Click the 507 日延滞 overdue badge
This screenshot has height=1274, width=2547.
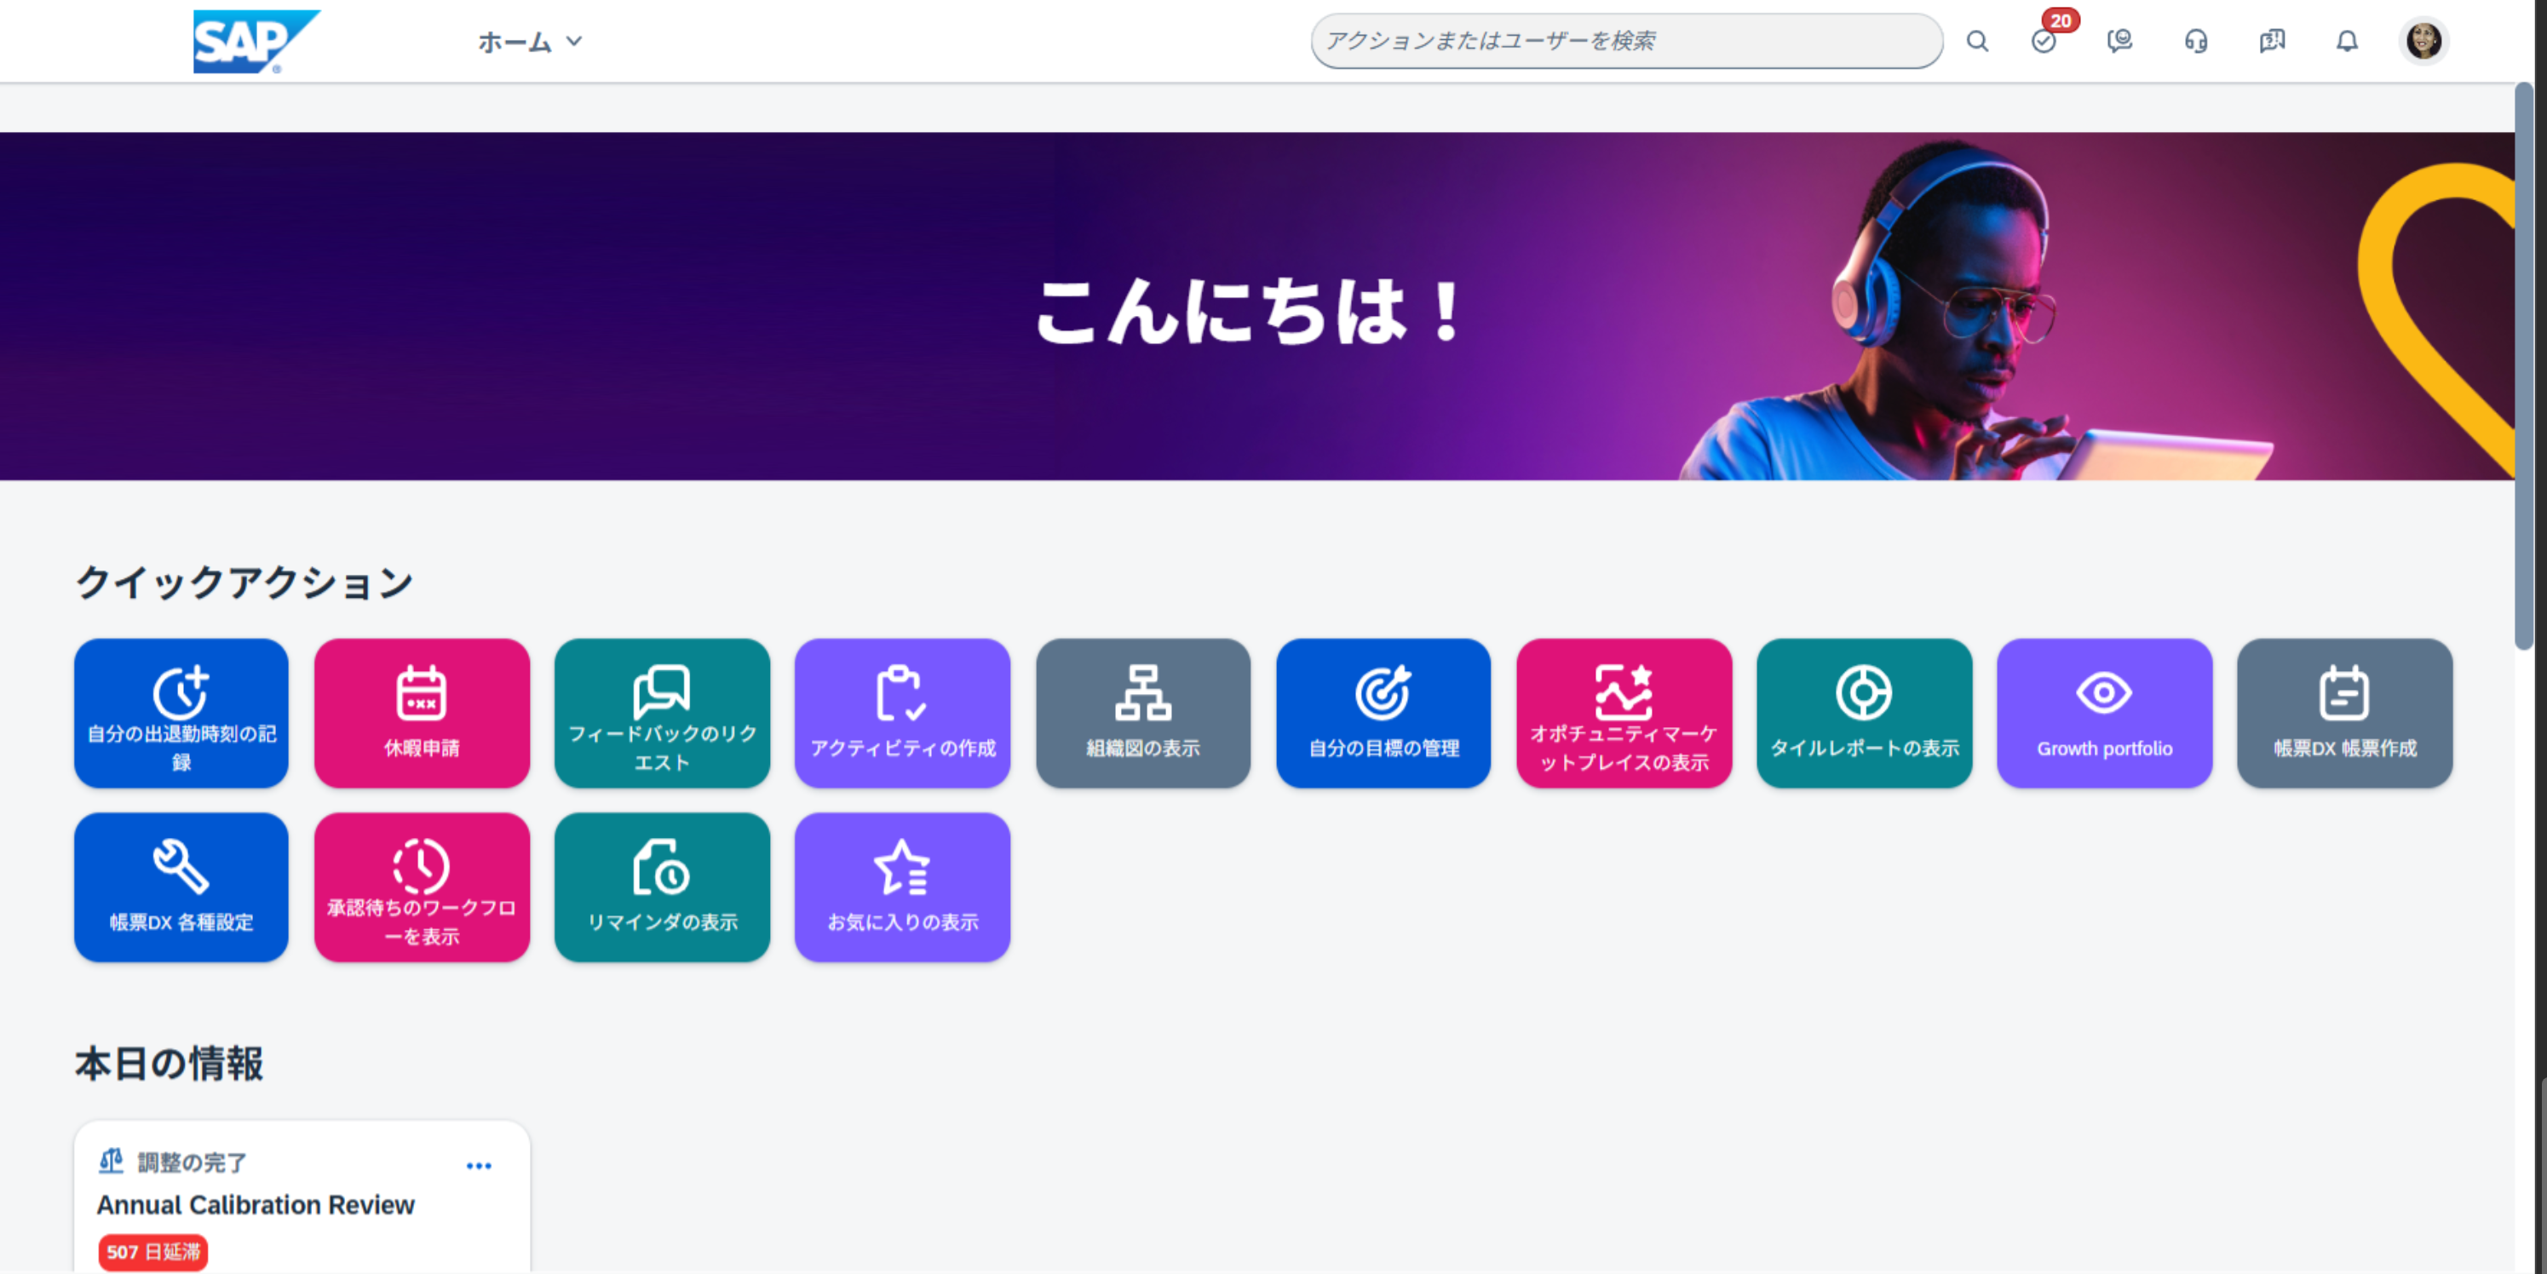coord(152,1251)
